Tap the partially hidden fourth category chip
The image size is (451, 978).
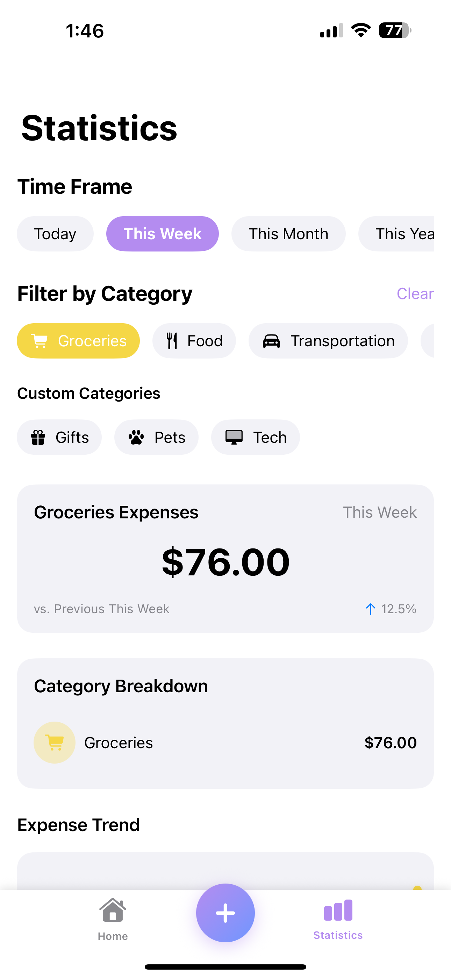[428, 341]
